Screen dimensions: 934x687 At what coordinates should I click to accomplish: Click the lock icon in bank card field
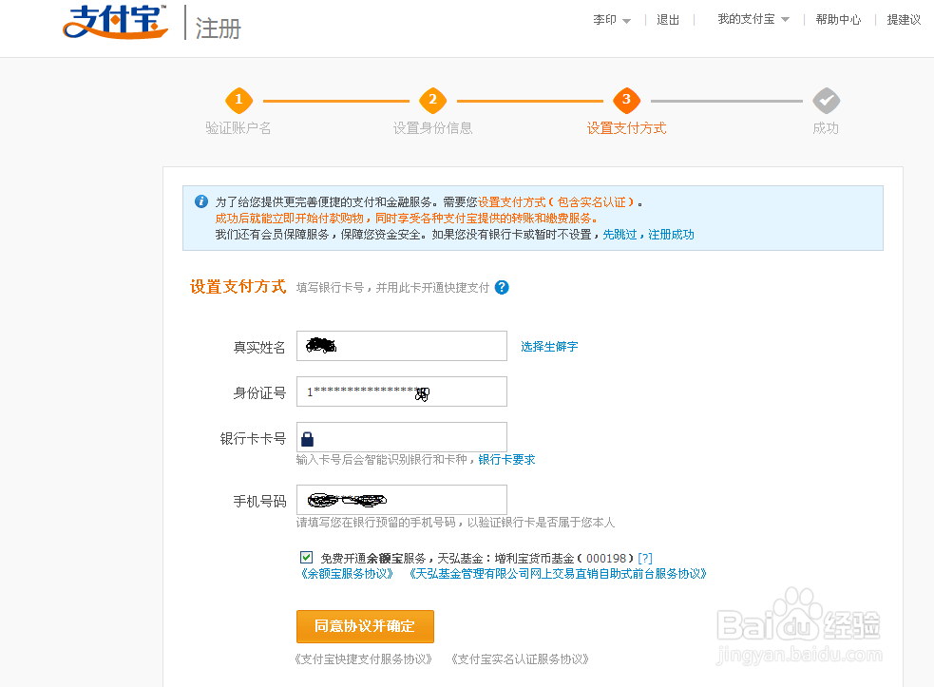307,439
